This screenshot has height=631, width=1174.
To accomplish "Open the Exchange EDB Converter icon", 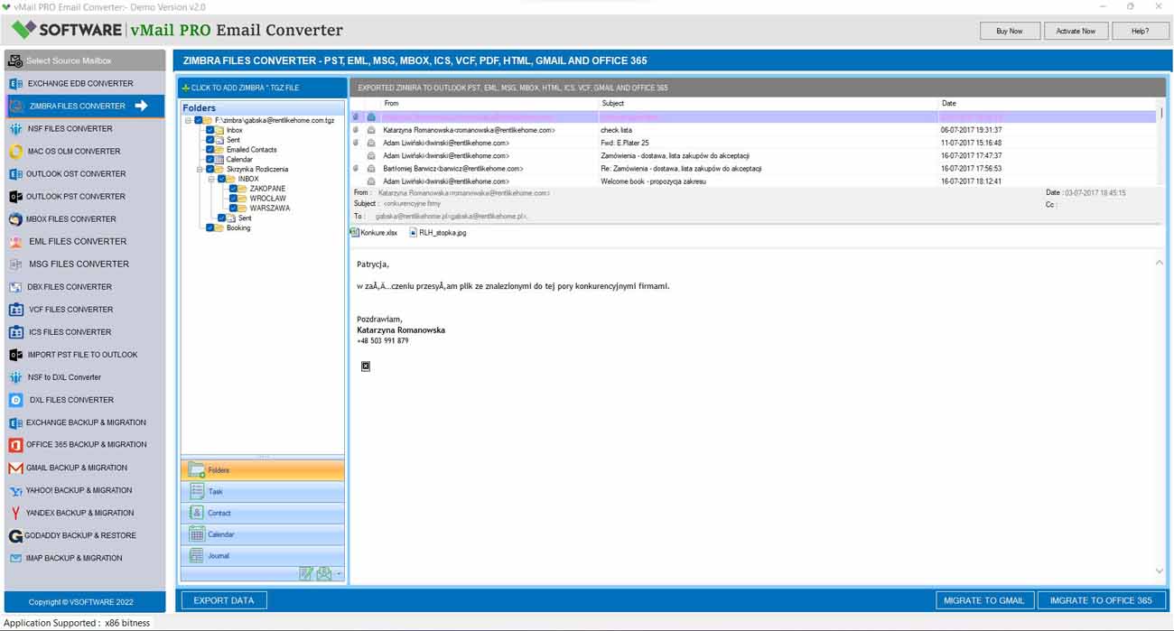I will (x=15, y=83).
